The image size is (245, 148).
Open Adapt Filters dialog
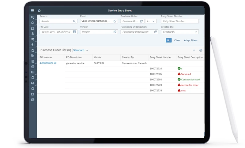point(190,40)
